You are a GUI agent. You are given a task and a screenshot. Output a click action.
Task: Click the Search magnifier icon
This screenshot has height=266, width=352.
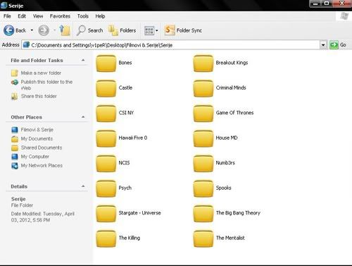(81, 30)
